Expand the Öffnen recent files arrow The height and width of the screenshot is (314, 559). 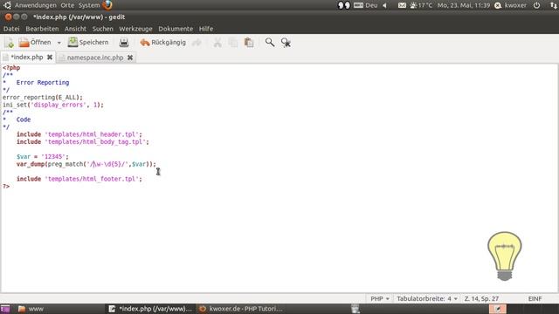click(59, 43)
